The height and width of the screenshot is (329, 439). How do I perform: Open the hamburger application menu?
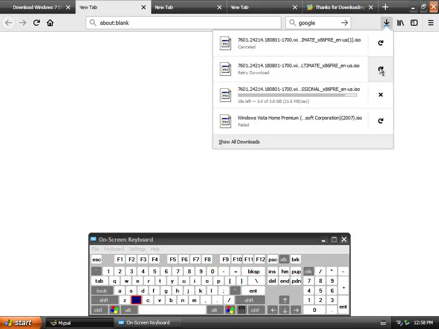tap(430, 23)
